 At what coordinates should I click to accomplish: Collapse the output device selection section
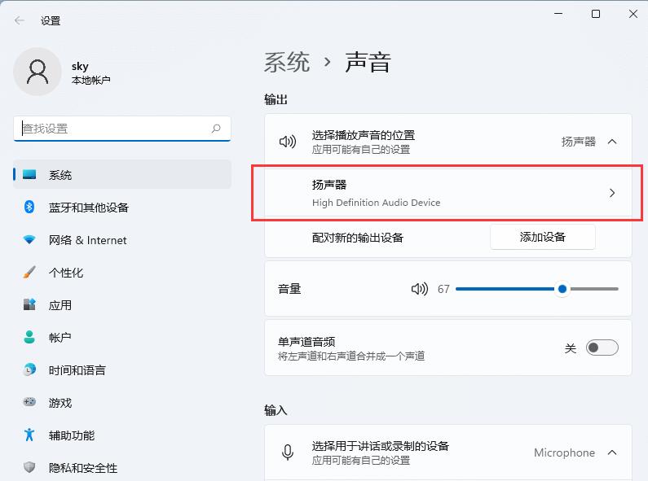pos(612,142)
